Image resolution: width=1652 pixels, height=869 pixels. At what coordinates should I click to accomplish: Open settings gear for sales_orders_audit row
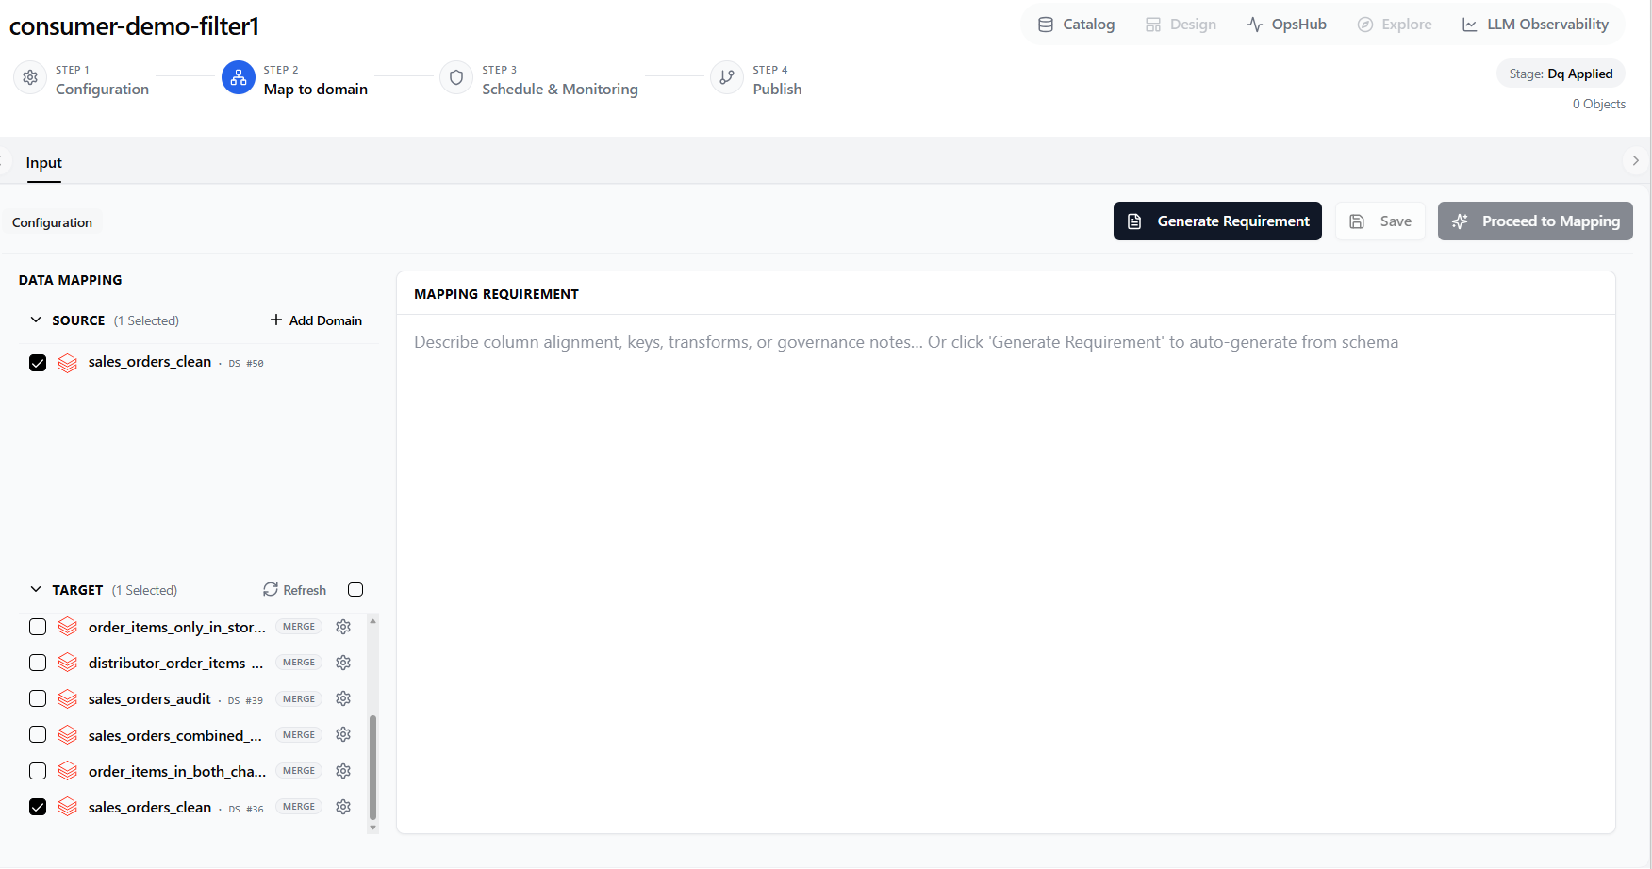tap(343, 698)
